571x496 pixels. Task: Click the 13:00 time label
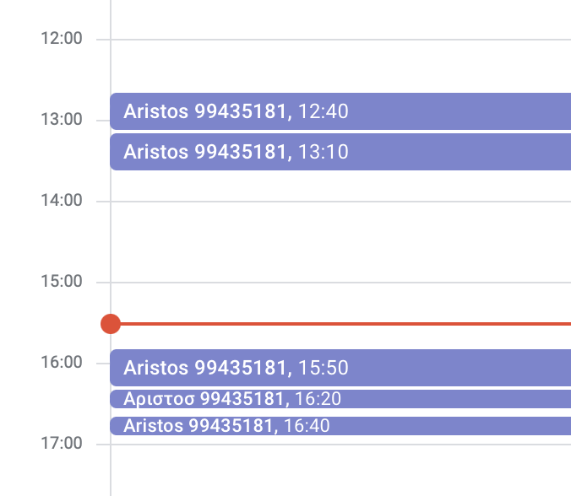(62, 119)
